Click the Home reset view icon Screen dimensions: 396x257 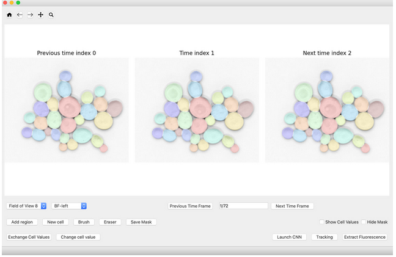(x=9, y=15)
